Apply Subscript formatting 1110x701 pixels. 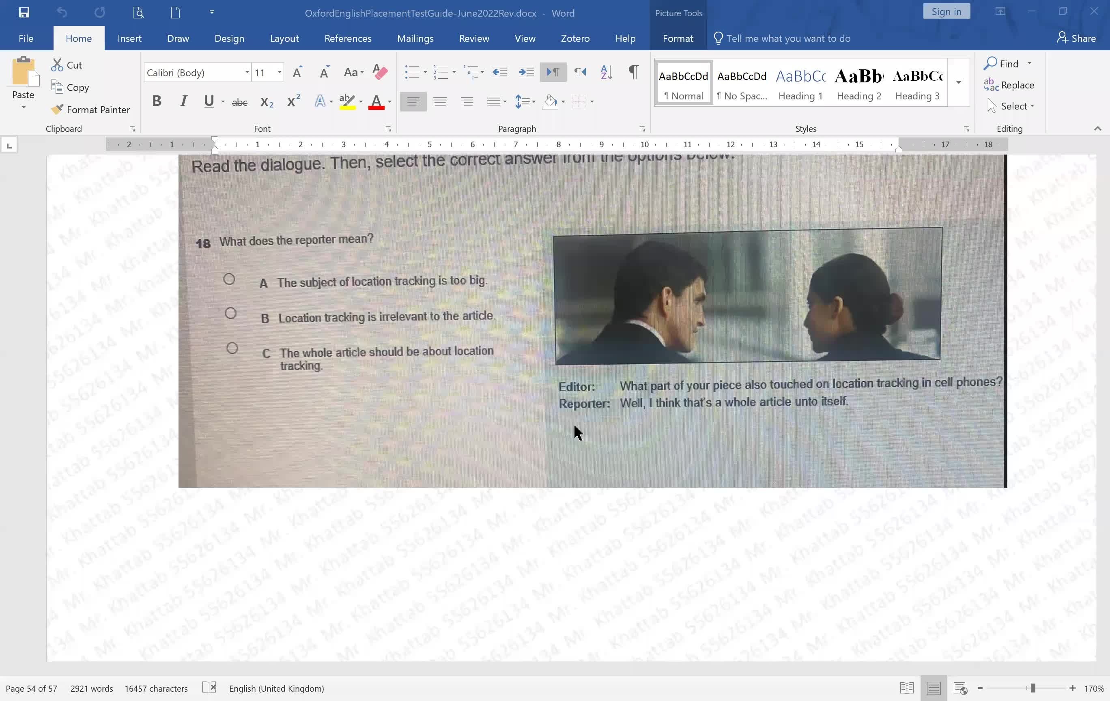click(267, 101)
